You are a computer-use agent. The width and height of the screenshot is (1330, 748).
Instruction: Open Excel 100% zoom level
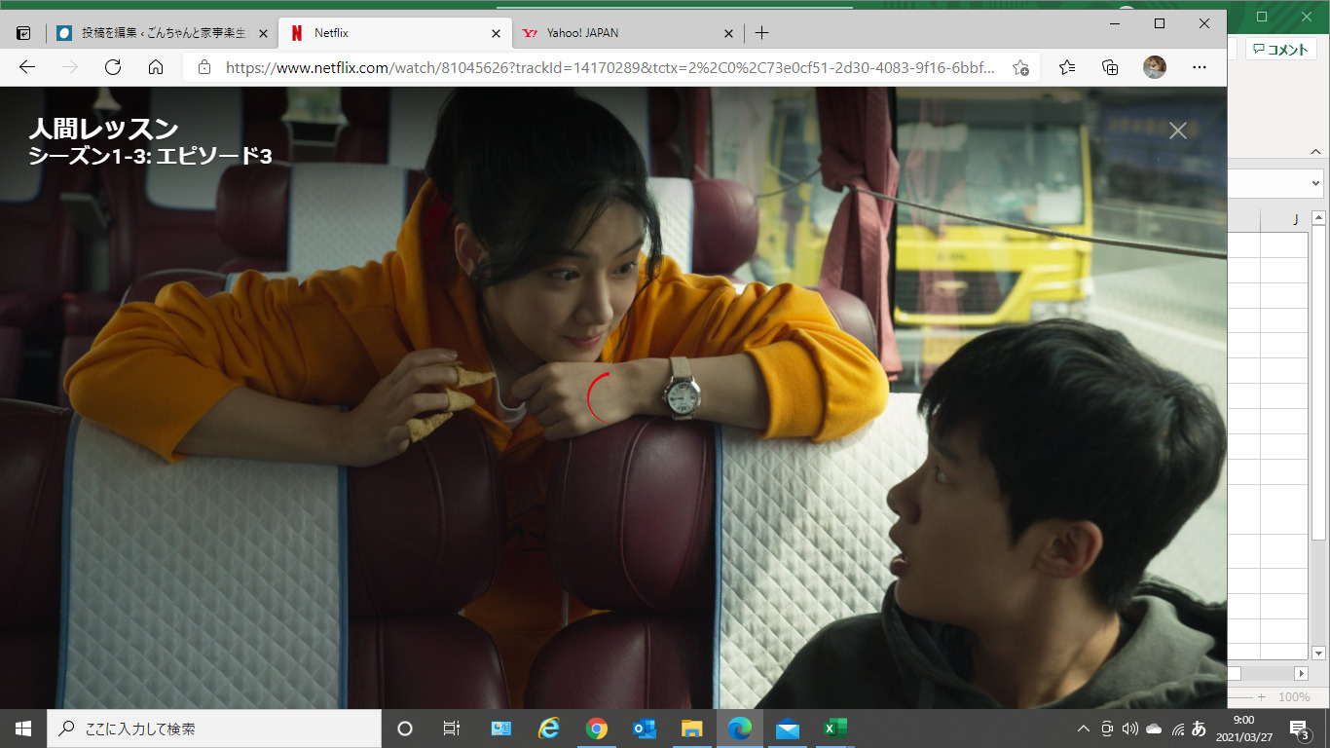pyautogui.click(x=1294, y=697)
